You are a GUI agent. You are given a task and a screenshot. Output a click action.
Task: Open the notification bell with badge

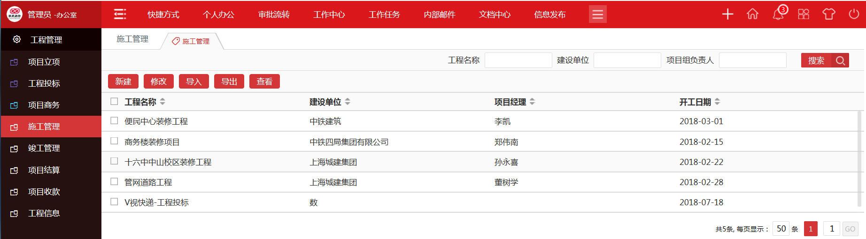click(778, 14)
